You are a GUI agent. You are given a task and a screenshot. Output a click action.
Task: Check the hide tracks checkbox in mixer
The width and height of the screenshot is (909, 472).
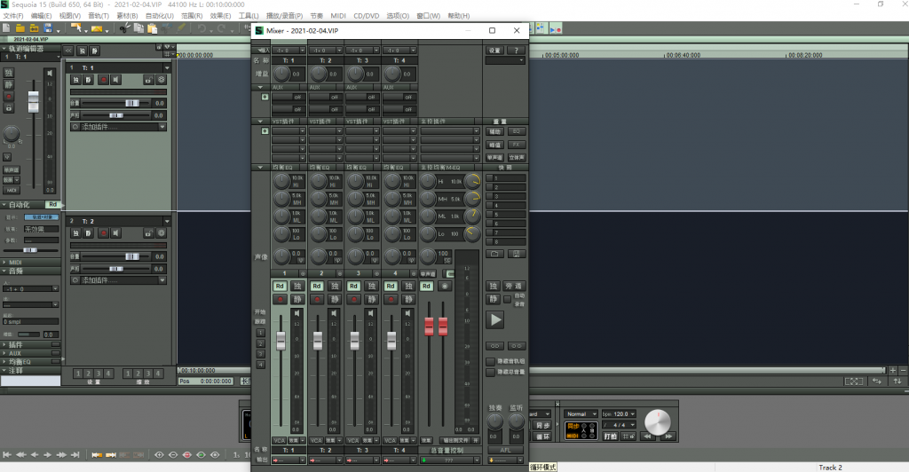coord(490,361)
